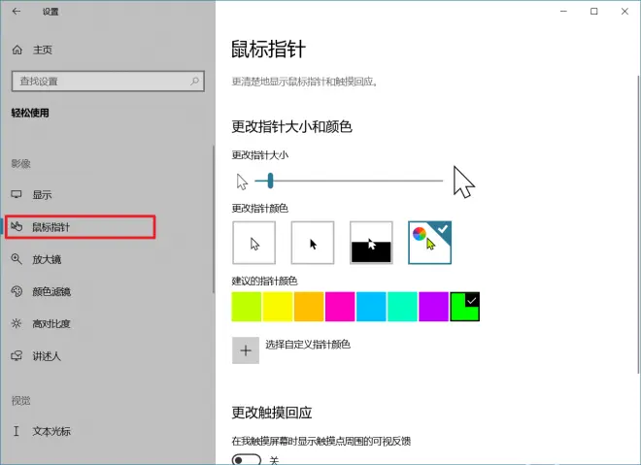The width and height of the screenshot is (641, 465).
Task: Select the inverted pointer color option
Action: 371,243
